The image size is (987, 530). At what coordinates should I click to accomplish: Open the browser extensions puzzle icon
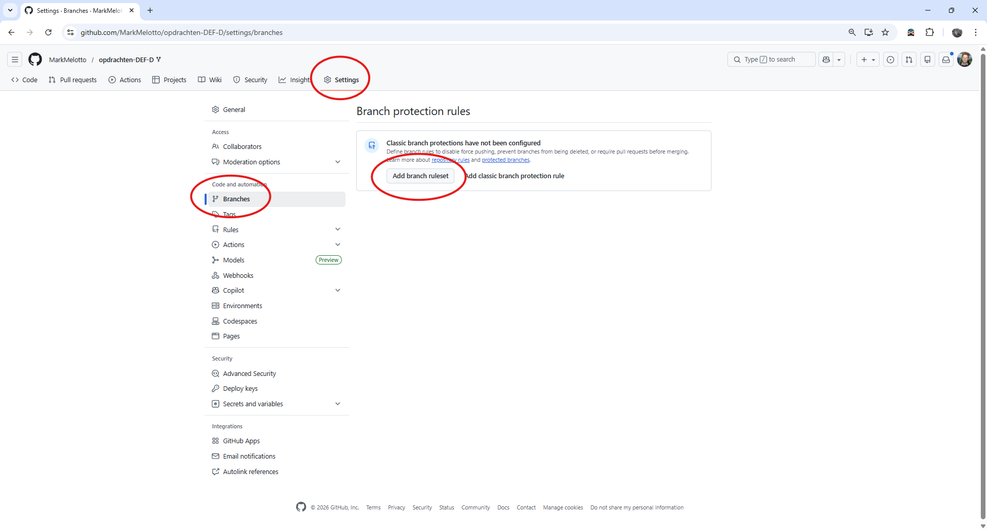[x=929, y=32]
